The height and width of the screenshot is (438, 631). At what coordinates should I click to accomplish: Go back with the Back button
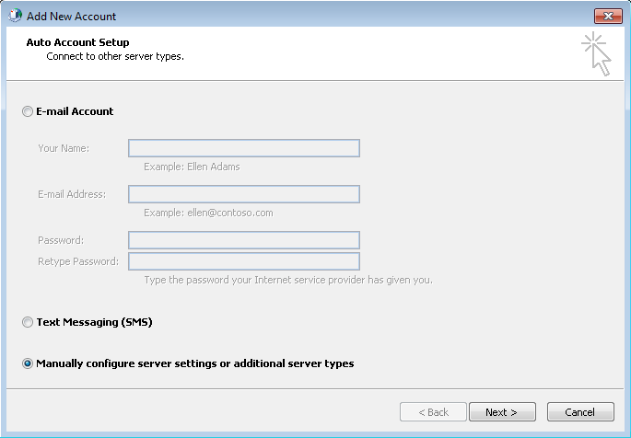coord(433,412)
